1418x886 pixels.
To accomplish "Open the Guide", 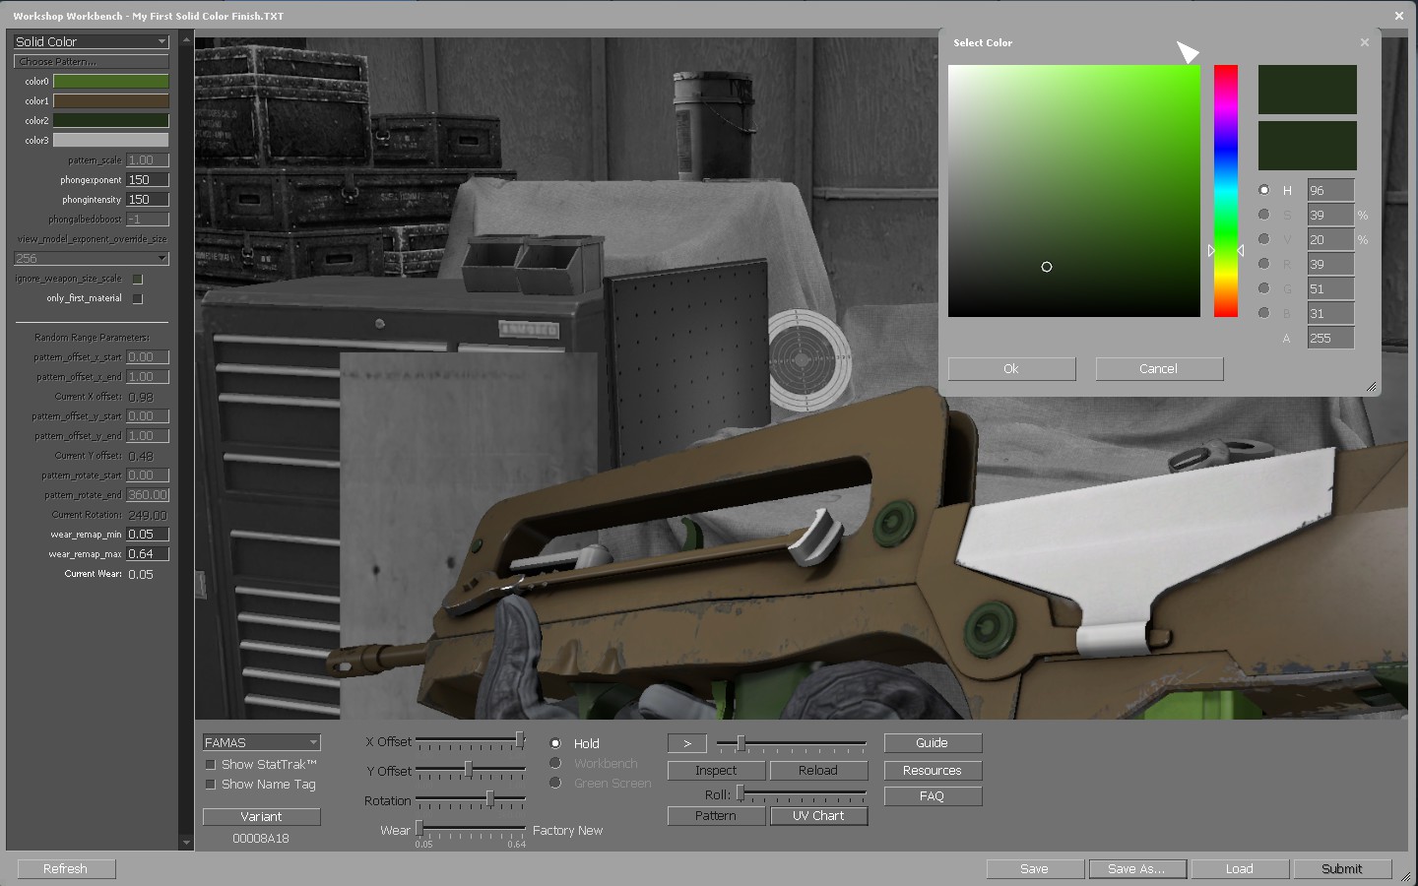I will coord(933,743).
